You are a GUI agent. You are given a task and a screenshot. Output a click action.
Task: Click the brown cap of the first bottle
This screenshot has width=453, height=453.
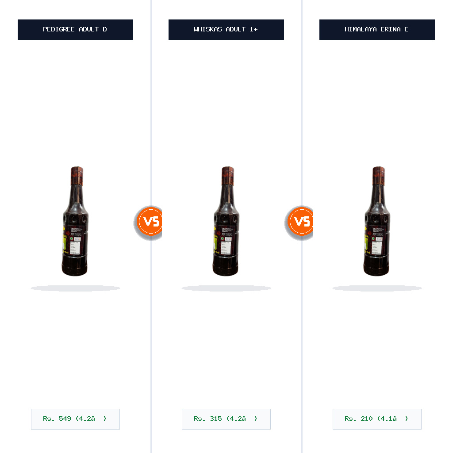[x=77, y=176]
